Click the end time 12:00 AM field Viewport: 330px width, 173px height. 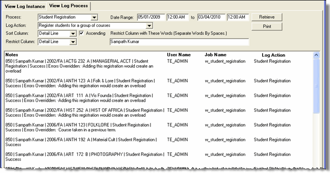tap(238, 17)
